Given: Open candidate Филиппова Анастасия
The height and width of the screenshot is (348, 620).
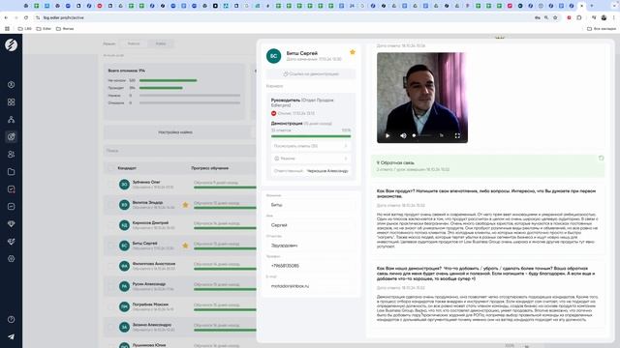Looking at the screenshot, I should [154, 264].
